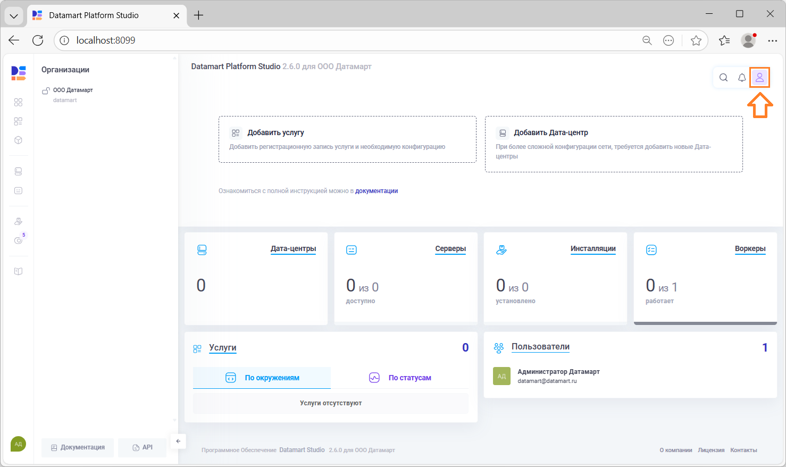Open the Документация button
786x467 pixels.
click(x=78, y=447)
